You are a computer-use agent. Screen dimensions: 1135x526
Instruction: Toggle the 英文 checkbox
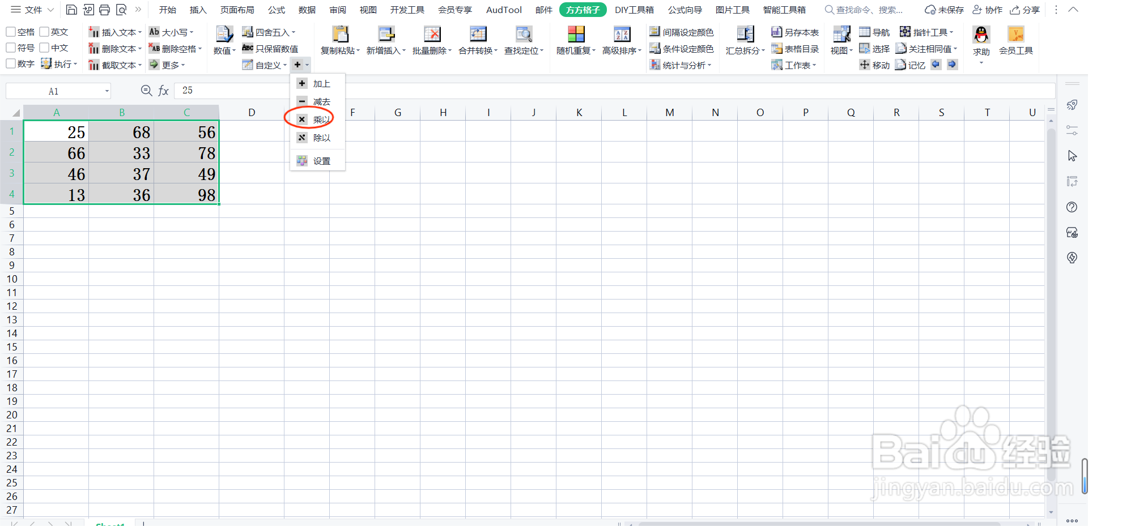pos(44,32)
